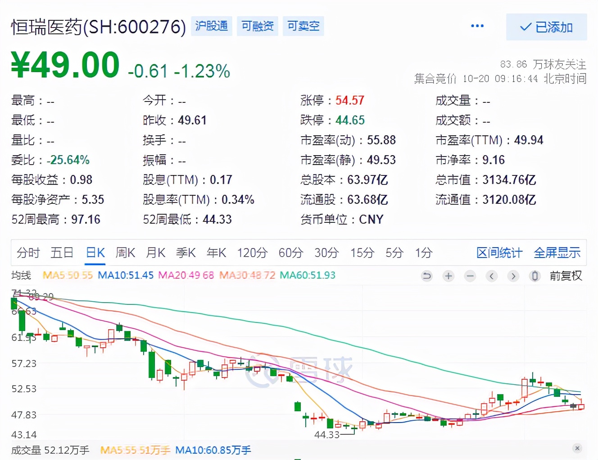Switch to the 5分 interval tab

click(x=394, y=253)
